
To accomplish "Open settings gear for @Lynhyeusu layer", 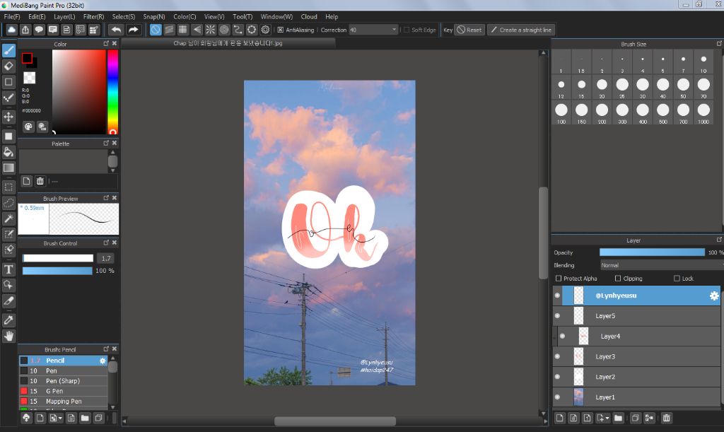I will pyautogui.click(x=714, y=296).
